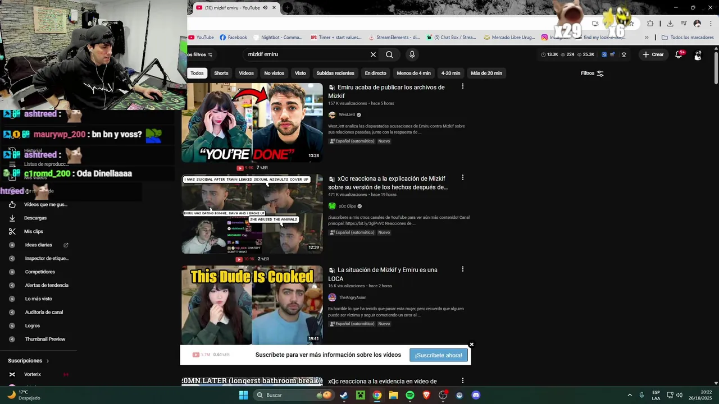Select the Subidas recientes filter chip
Screen dimensions: 719x404
[335, 73]
